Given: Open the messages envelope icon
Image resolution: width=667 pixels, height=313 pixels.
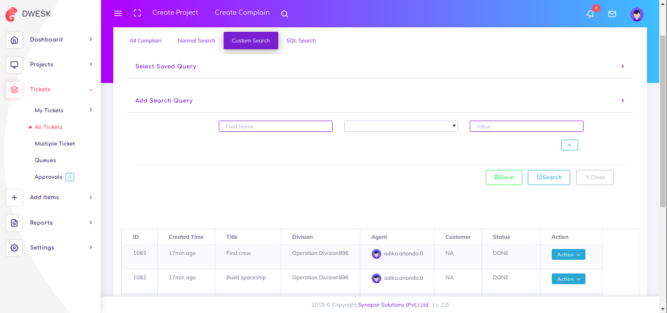Looking at the screenshot, I should coord(612,14).
